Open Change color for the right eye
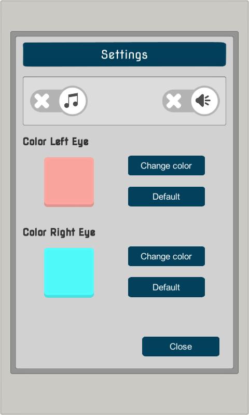Viewport: 249px width, 415px height. (167, 256)
